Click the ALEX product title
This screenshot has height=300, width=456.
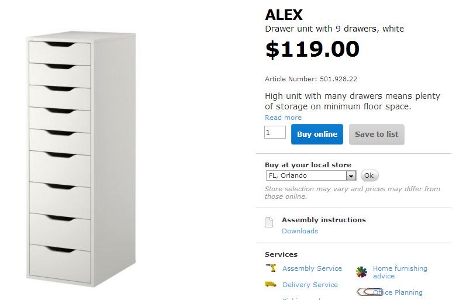284,15
